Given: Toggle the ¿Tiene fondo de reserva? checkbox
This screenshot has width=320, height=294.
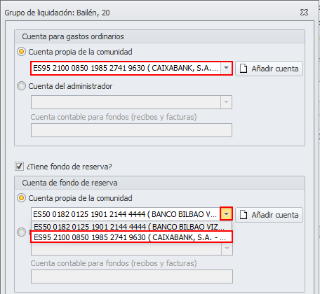Looking at the screenshot, I should click(19, 167).
